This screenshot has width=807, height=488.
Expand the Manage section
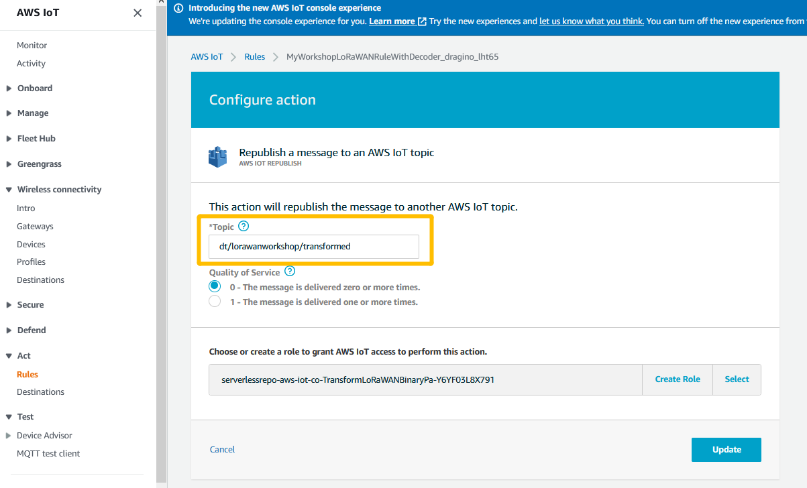point(9,113)
